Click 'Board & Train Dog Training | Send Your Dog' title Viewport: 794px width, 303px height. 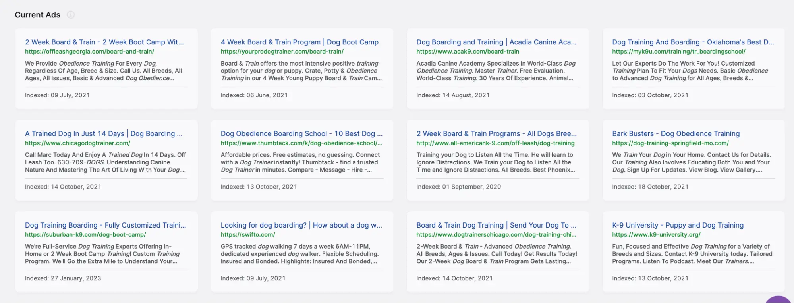[x=496, y=225]
